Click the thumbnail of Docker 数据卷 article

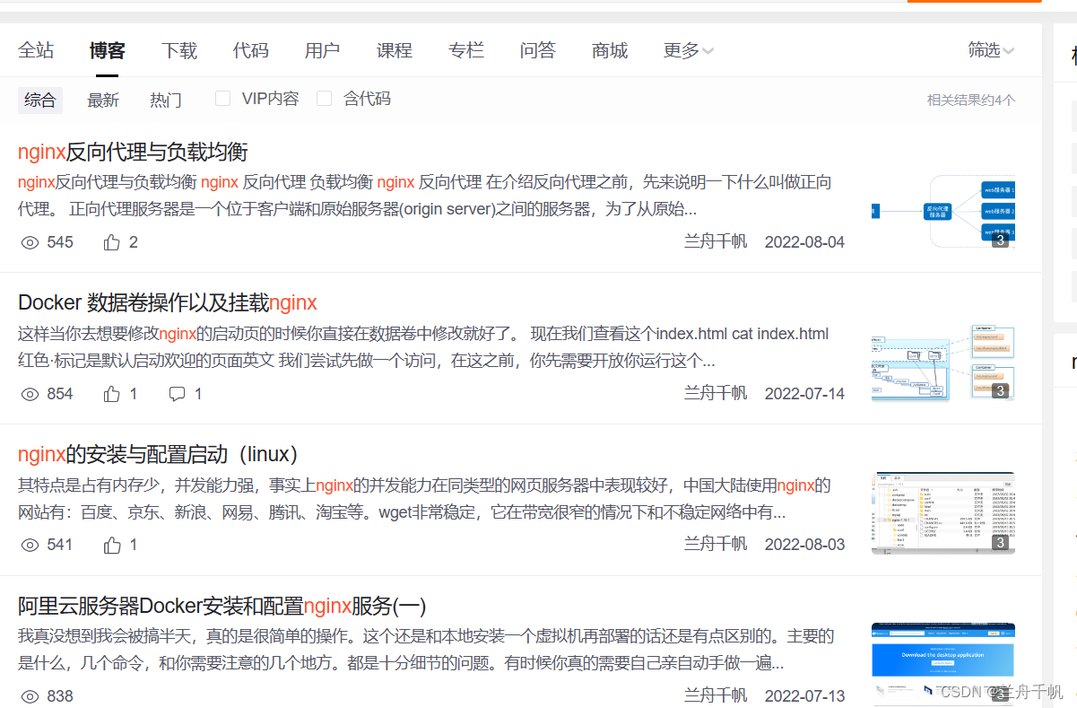[942, 363]
